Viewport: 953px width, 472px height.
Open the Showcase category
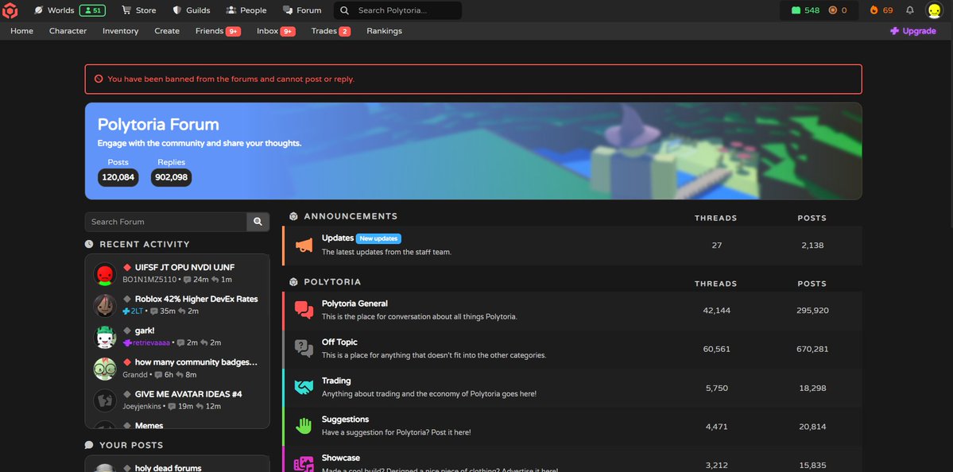340,458
